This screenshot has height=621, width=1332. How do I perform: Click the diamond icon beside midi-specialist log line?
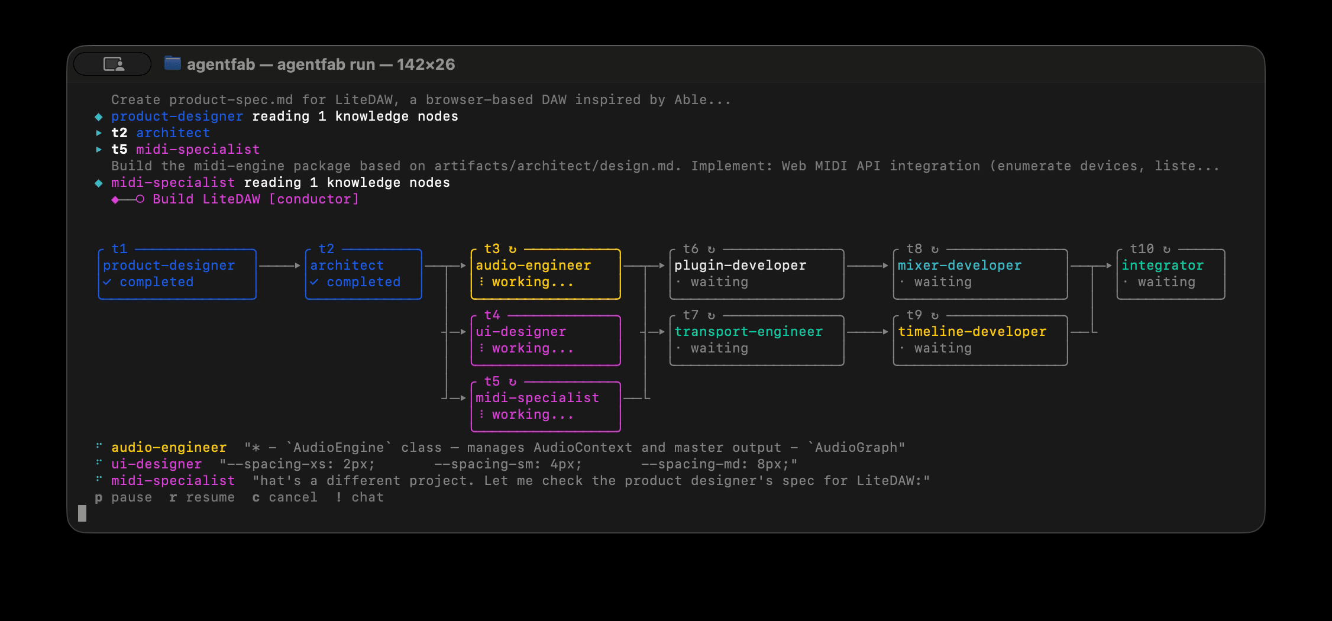[99, 183]
